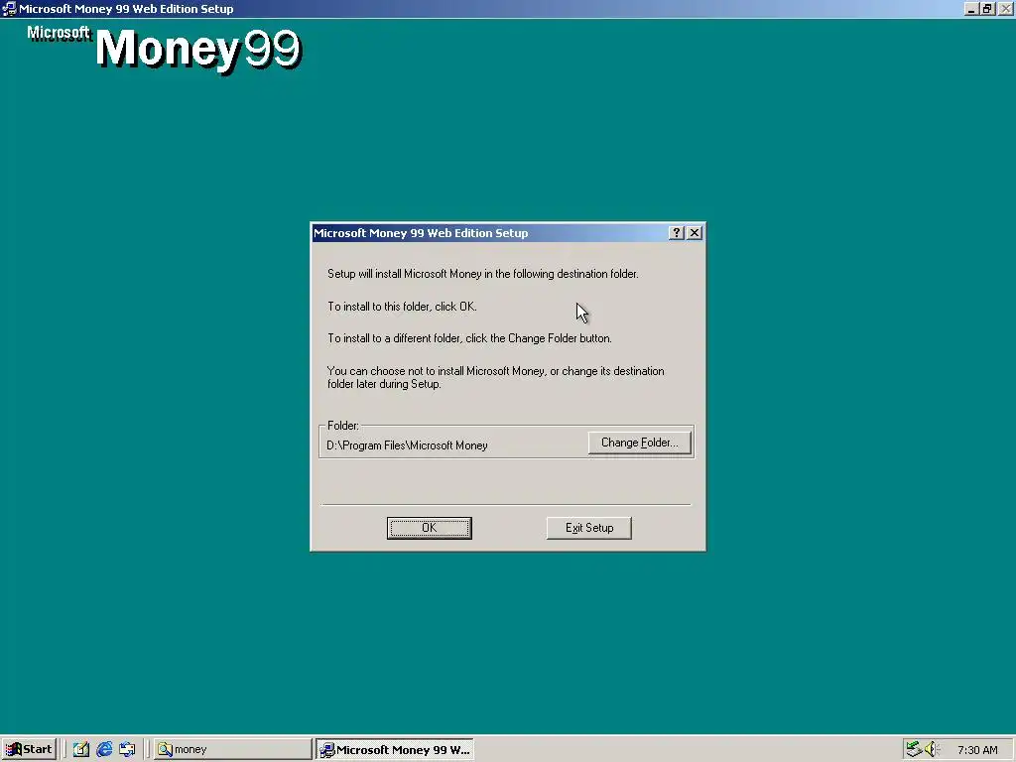Switch to the money folder taskbar button
The width and height of the screenshot is (1016, 762).
[x=232, y=749]
